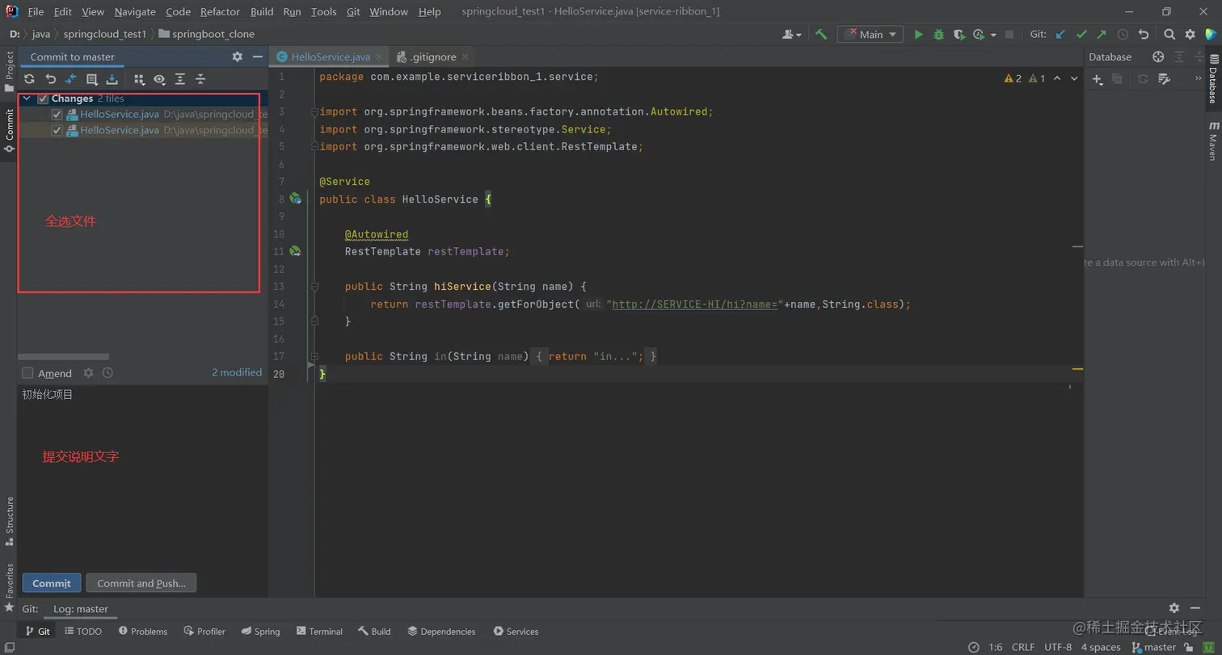This screenshot has width=1222, height=655.
Task: Show commit options gear next to Amend
Action: coord(89,373)
